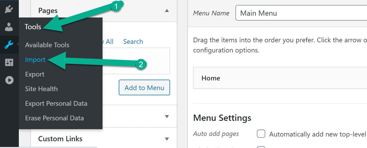Switch to the Search tab in Pages
This screenshot has height=148, width=367.
(133, 42)
